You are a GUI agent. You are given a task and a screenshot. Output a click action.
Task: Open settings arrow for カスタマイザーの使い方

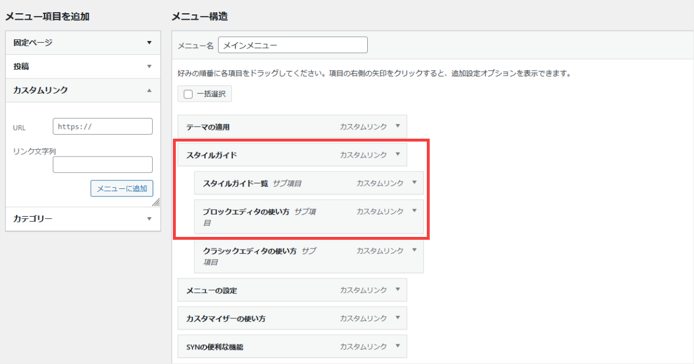(397, 318)
